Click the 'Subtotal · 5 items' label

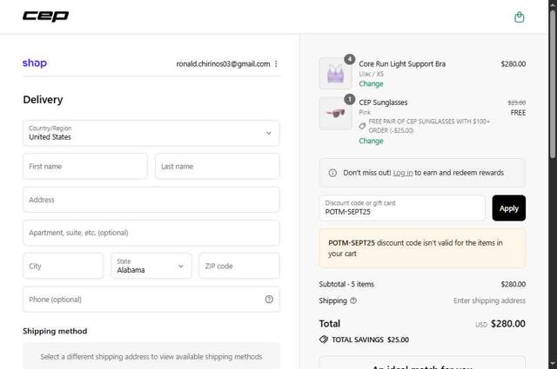coord(346,284)
